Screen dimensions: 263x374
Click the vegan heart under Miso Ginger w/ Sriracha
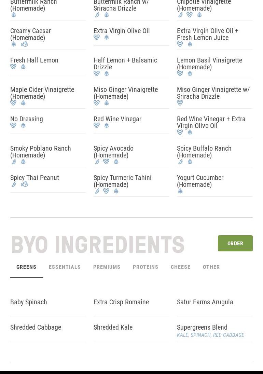click(180, 103)
